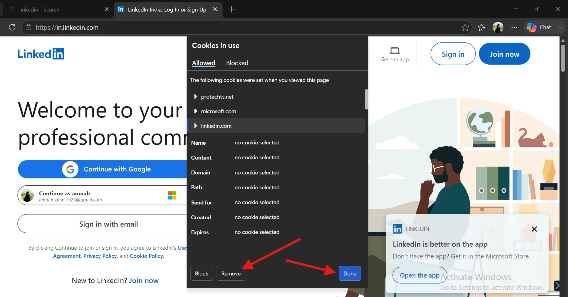Click the 'Cookies in use' dialog title
The image size is (568, 297).
pyautogui.click(x=216, y=46)
